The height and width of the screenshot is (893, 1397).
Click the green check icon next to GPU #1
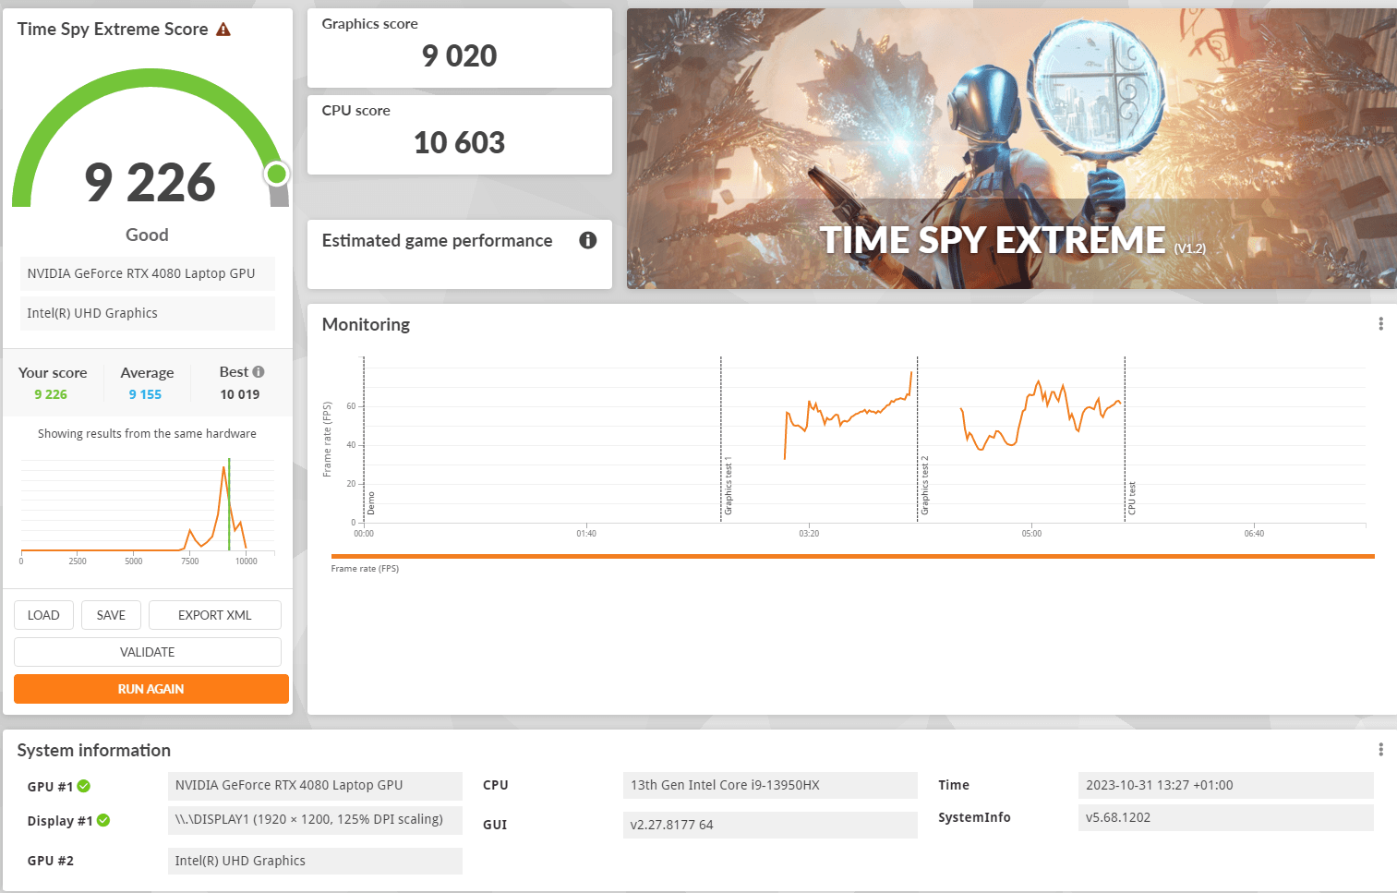(84, 786)
